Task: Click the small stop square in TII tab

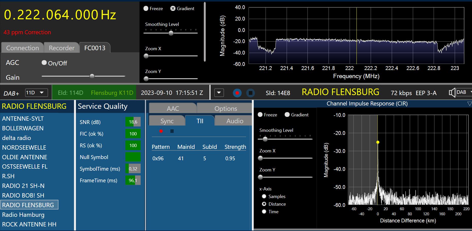Action: [x=172, y=131]
